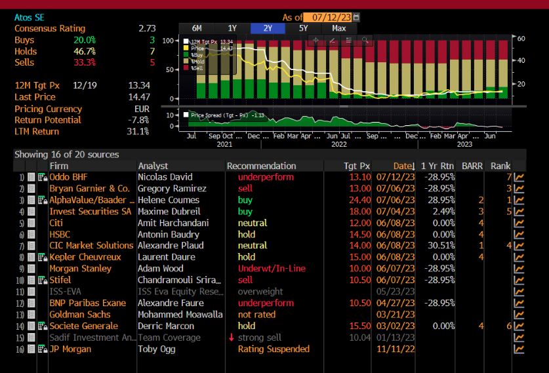Open the Bryan Garnier & Co. firm link
Image resolution: width=549 pixels, height=373 pixels.
pyautogui.click(x=89, y=189)
